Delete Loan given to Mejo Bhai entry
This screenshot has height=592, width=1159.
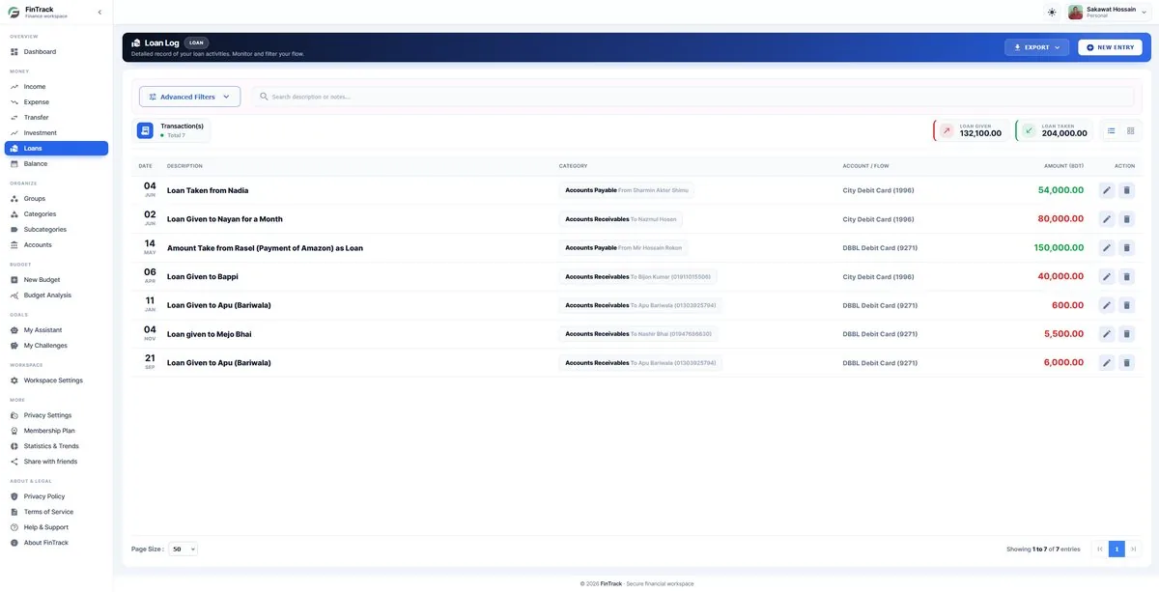coord(1126,334)
